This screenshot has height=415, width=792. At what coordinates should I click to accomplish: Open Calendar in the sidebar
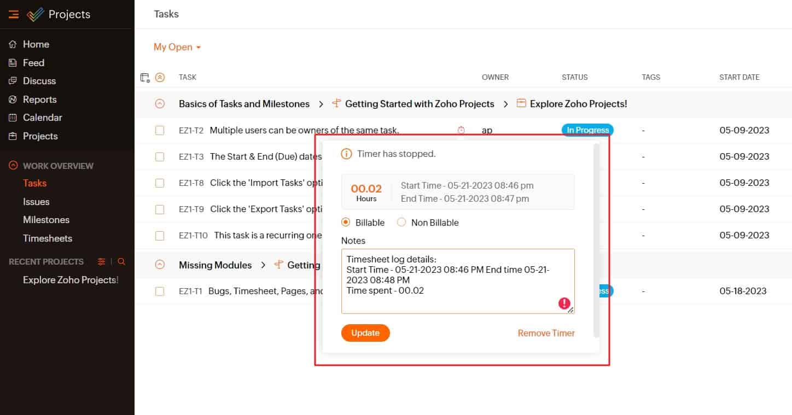pyautogui.click(x=43, y=118)
